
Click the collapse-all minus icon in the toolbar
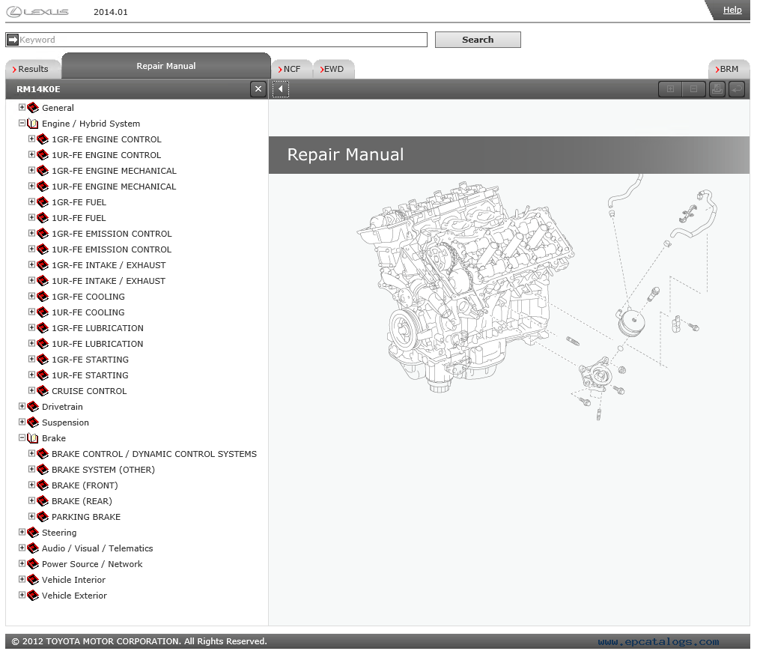coord(693,89)
